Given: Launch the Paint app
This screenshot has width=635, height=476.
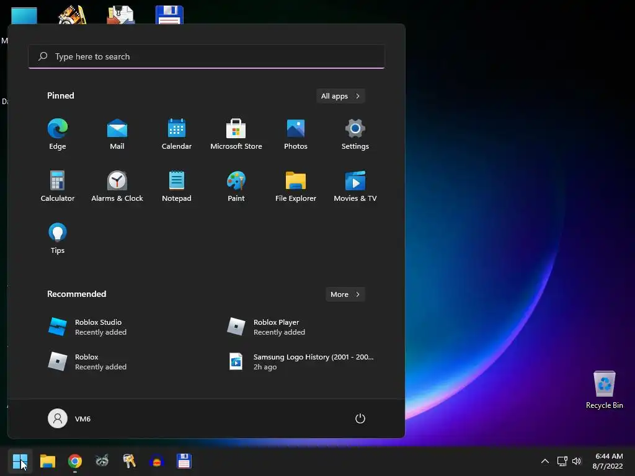Looking at the screenshot, I should (236, 186).
